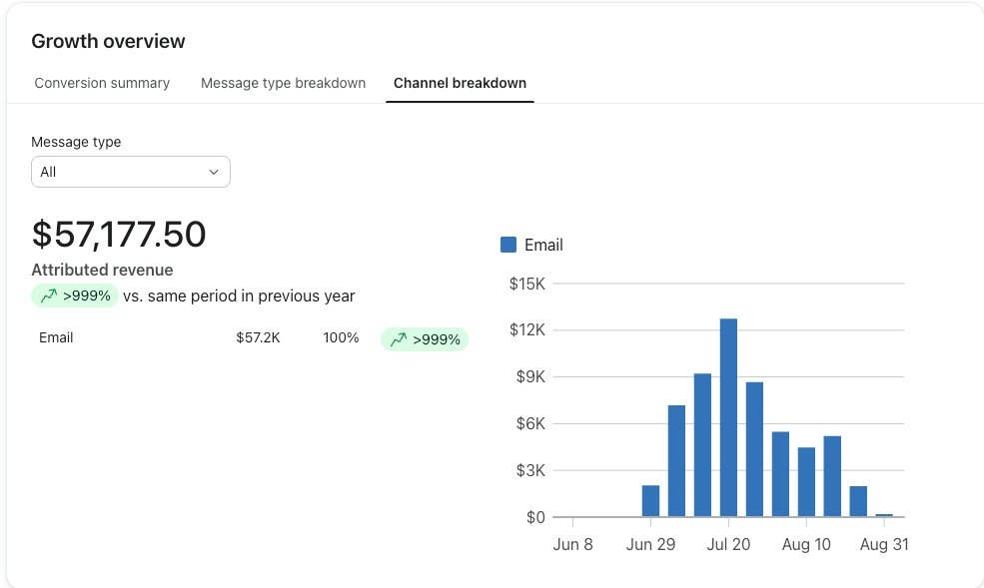
Task: Click the blue Email legend swatch
Action: point(508,245)
